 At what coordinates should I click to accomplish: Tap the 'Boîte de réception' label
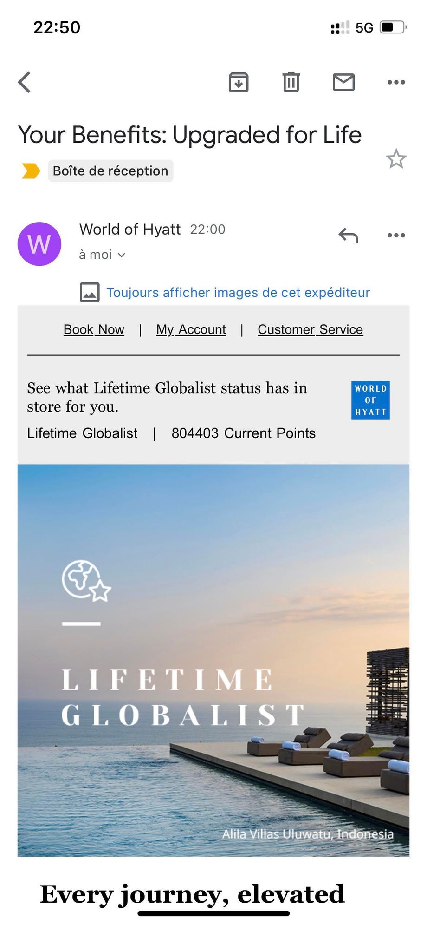[x=110, y=171]
